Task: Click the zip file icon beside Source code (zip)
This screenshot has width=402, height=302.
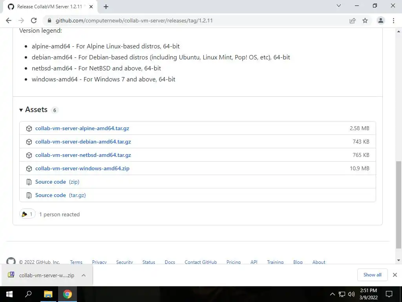Action: [x=29, y=182]
